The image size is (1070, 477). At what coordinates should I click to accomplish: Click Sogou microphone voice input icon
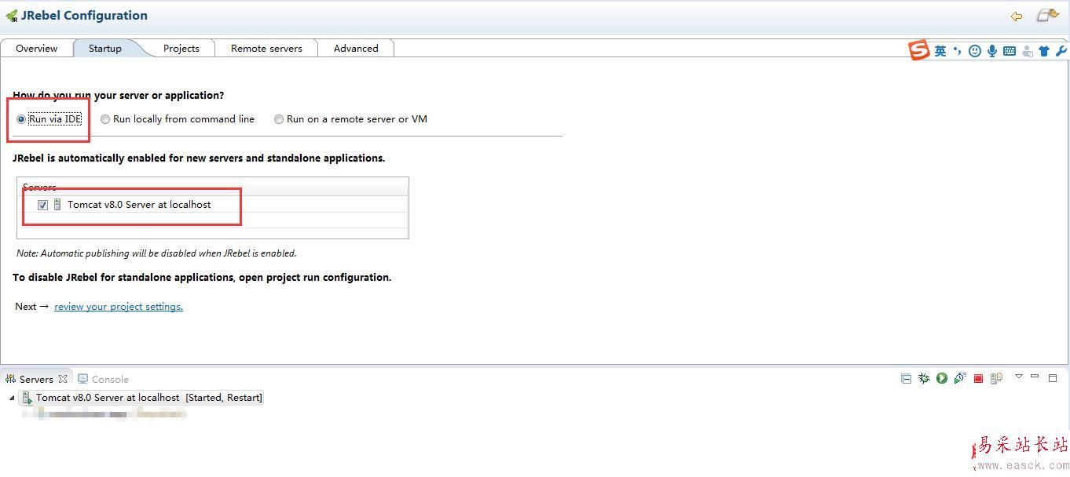point(992,51)
